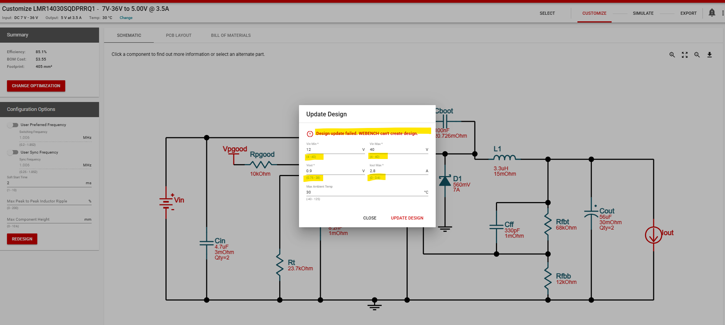Select the Vpgood net marker
Screen dimensions: 725x325
(x=234, y=158)
